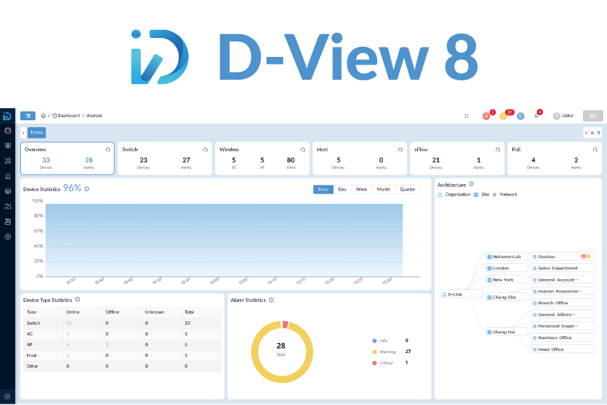Viewport: 607px width, 405px height.
Task: Select the Week time range
Action: click(361, 189)
